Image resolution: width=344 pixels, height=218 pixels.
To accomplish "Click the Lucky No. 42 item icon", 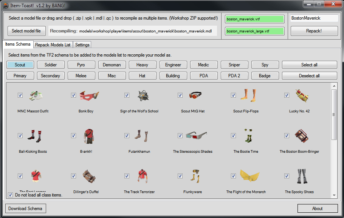I will coord(302,96).
